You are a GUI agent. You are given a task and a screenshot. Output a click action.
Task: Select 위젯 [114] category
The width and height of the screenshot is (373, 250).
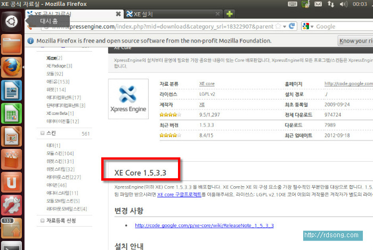56,89
